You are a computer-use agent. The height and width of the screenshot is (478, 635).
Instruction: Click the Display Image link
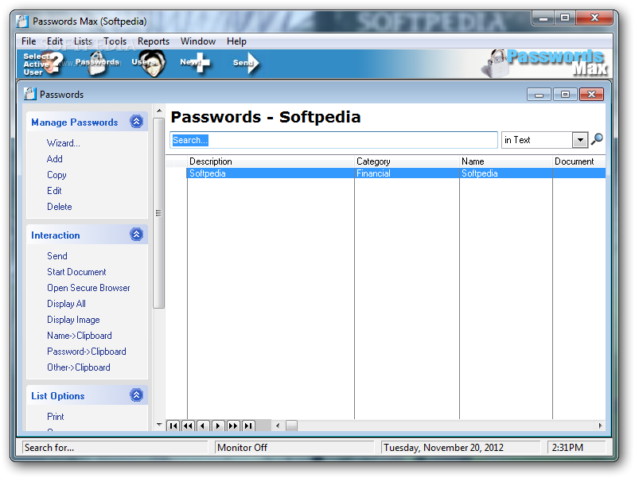coord(73,320)
